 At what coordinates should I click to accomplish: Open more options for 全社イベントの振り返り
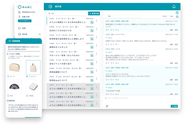point(97,62)
